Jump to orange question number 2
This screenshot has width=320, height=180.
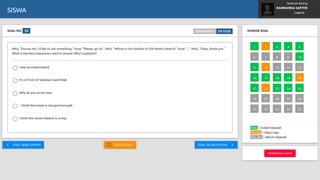(266, 46)
